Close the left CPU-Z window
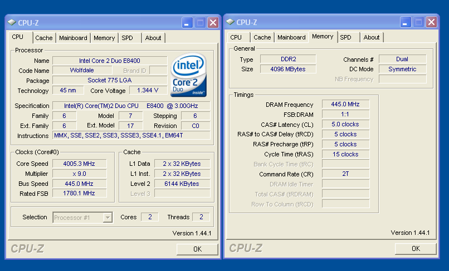Image resolution: width=449 pixels, height=271 pixels. click(213, 22)
